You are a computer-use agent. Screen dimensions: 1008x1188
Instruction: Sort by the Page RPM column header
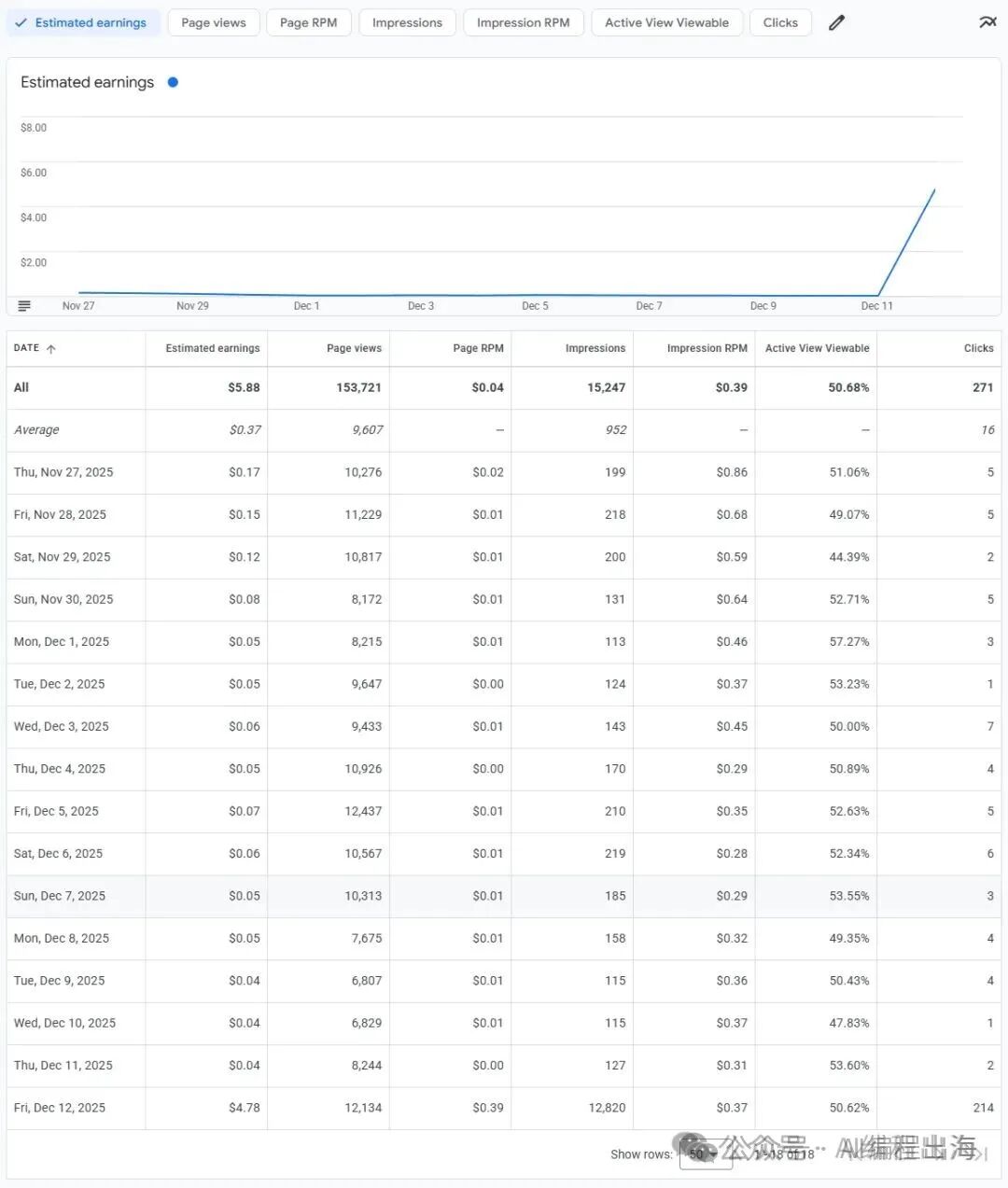coord(478,348)
